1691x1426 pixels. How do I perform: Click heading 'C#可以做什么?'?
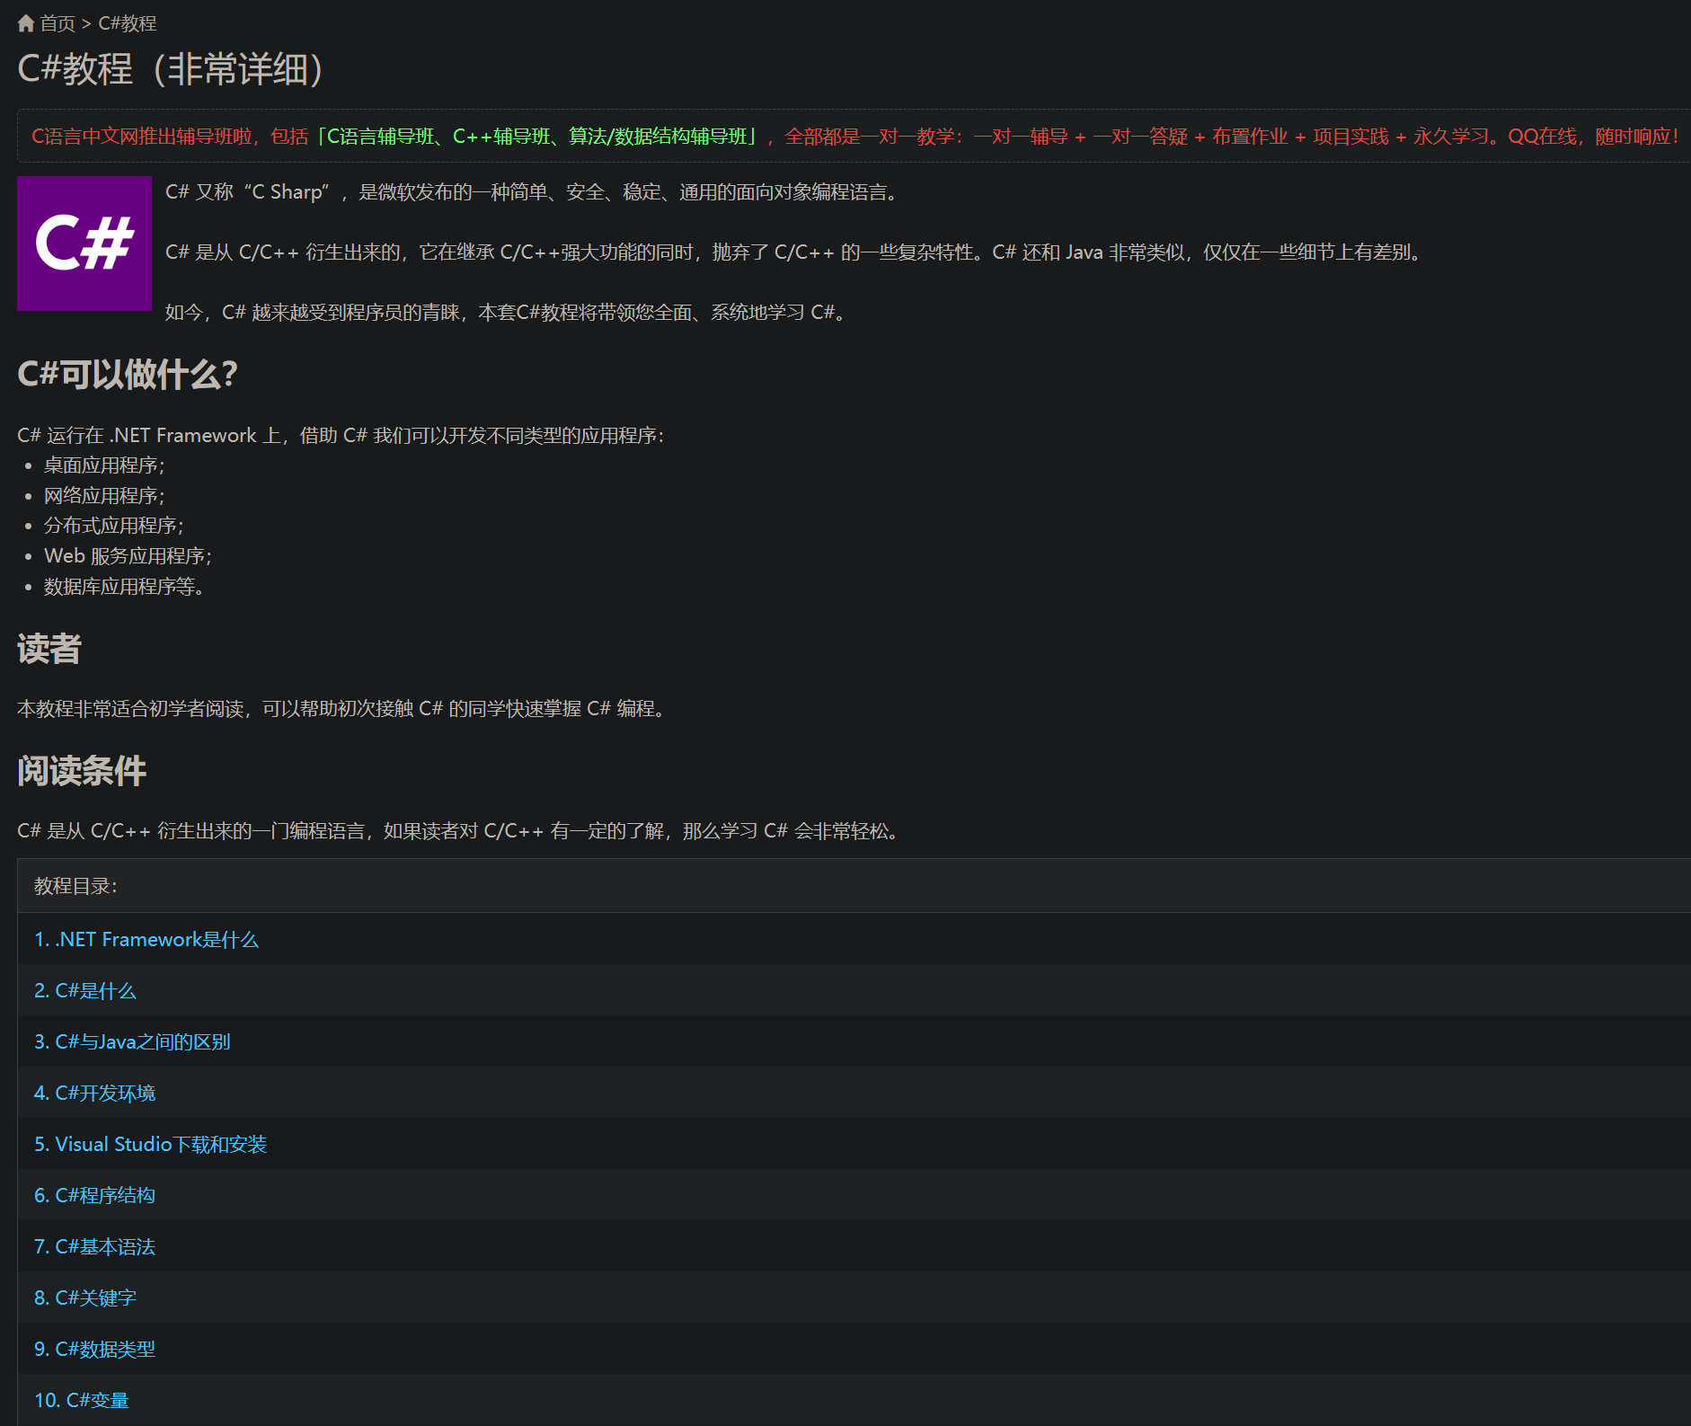128,374
